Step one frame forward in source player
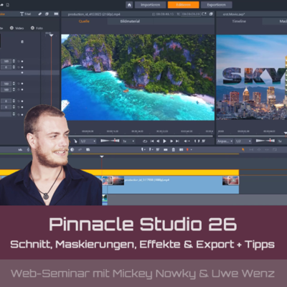This screenshot has height=287, width=287. click(x=171, y=141)
